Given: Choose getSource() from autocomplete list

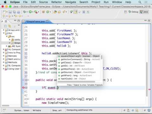Looking at the screenshot, I should [x=79, y=72].
